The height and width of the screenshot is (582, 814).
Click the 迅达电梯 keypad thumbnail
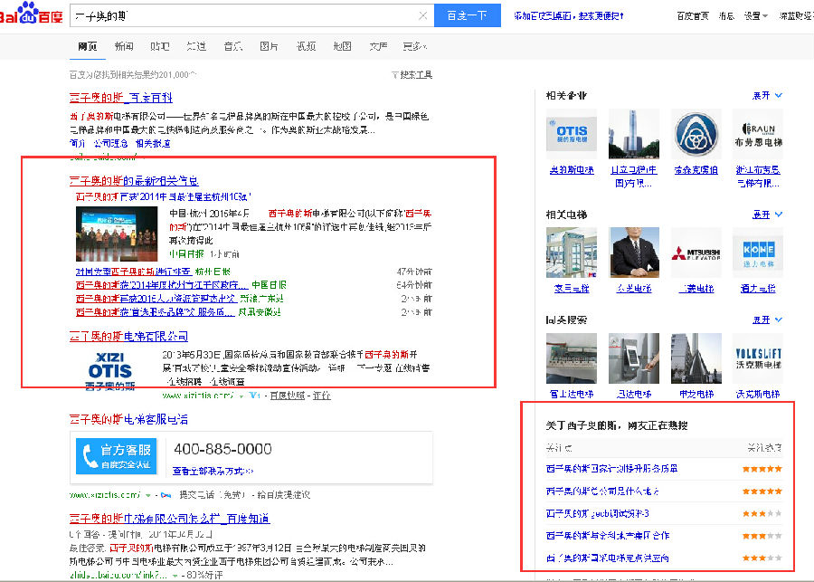(634, 358)
